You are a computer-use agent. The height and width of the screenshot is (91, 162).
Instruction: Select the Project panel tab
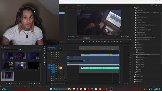(4, 45)
